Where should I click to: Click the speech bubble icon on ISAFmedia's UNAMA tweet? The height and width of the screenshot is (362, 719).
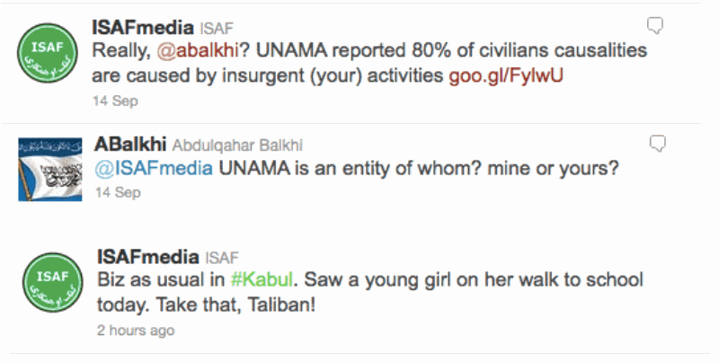[x=656, y=24]
